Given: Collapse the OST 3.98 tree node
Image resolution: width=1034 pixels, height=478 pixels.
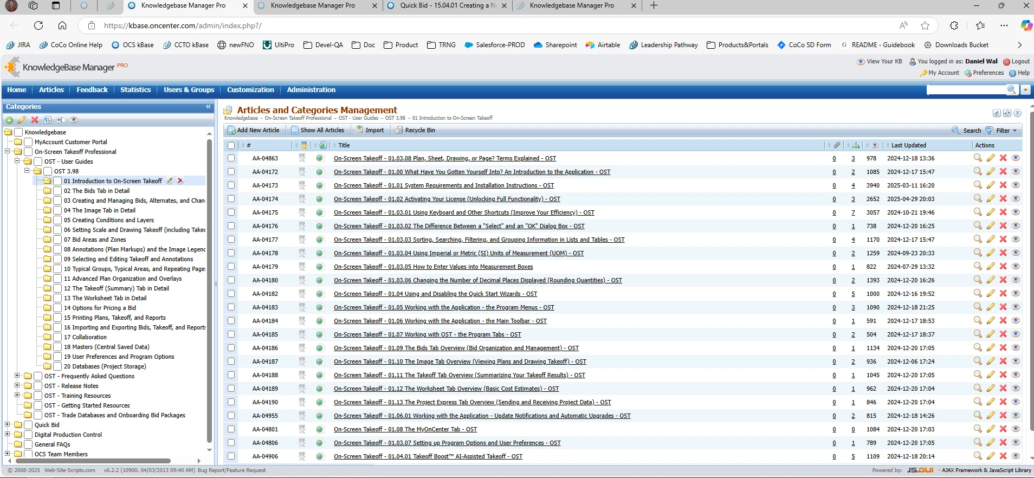Looking at the screenshot, I should (x=27, y=171).
